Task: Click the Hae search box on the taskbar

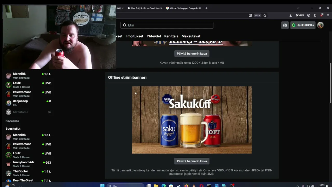Action: tap(125, 186)
